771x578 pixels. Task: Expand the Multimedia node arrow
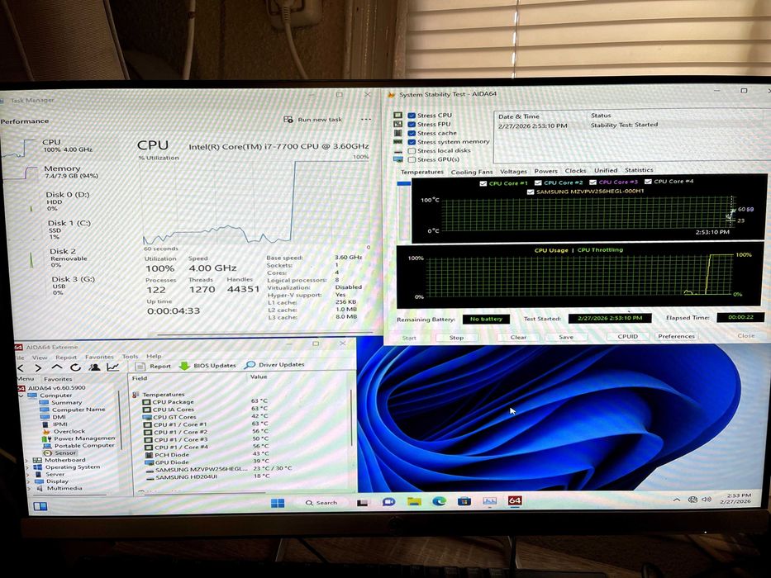(27, 489)
